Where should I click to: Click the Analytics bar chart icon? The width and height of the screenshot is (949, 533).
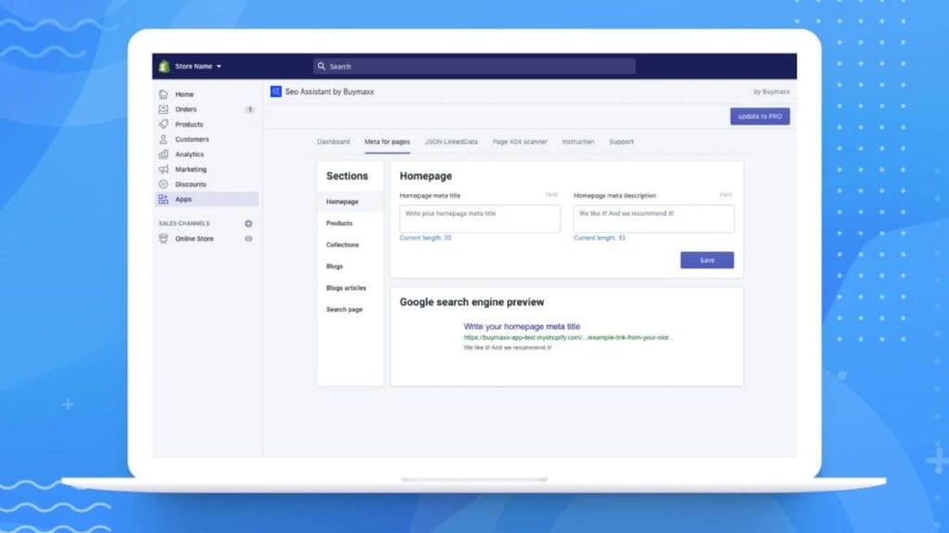tap(163, 155)
